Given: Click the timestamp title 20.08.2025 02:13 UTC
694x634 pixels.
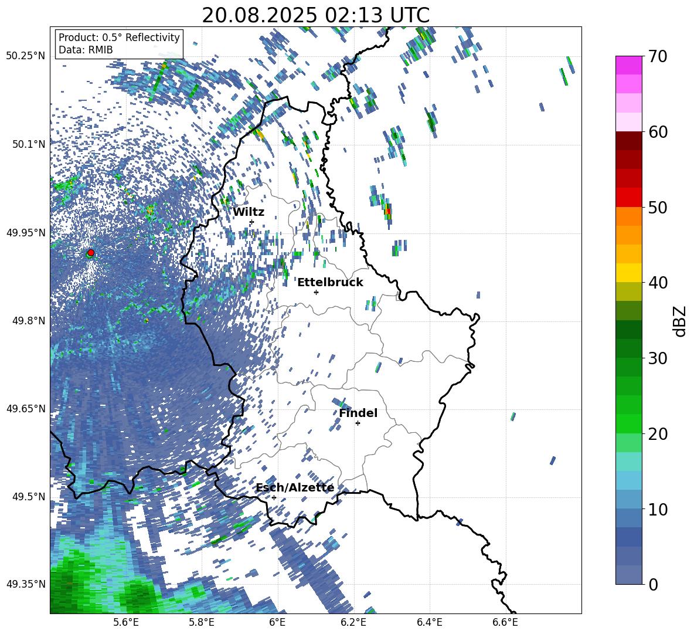Looking at the screenshot, I should pos(315,15).
